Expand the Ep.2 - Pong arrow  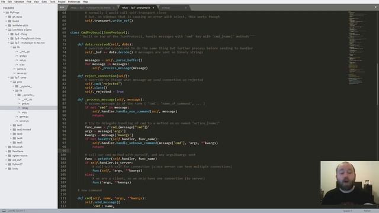[x=9, y=34]
